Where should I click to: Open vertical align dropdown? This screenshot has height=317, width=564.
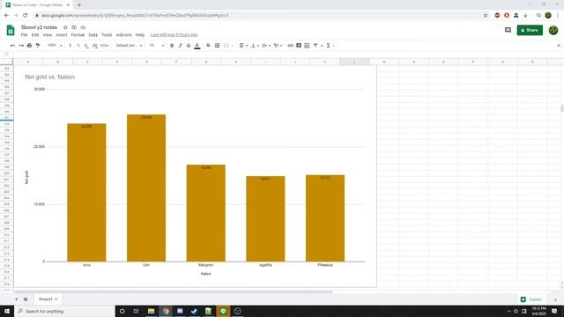pos(255,46)
